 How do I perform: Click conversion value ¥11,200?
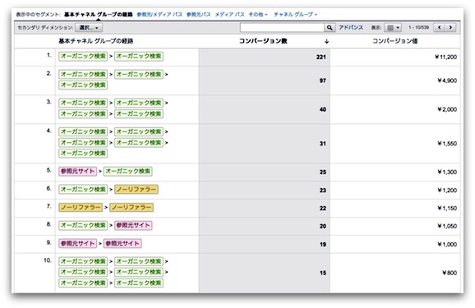445,57
